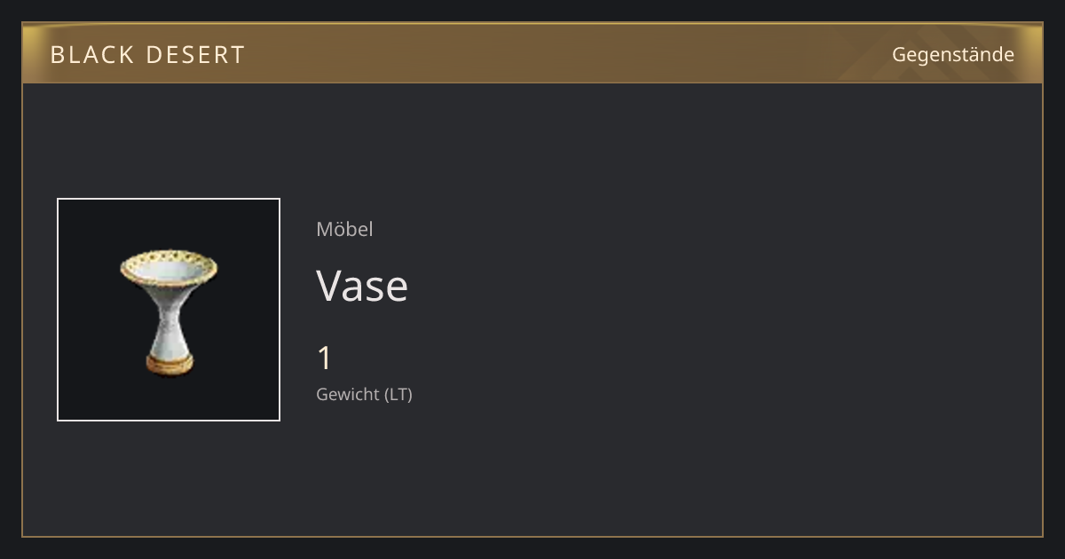Viewport: 1065px width, 559px height.
Task: Click the vase's gold-patterned rim
Action: [x=169, y=265]
